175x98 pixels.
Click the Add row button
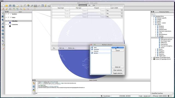(x=62, y=48)
